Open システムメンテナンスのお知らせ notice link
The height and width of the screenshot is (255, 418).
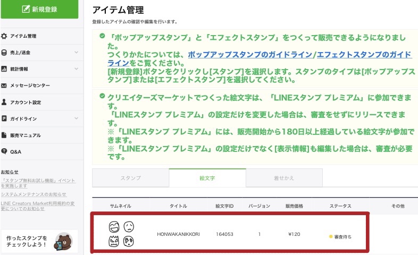pos(34,194)
